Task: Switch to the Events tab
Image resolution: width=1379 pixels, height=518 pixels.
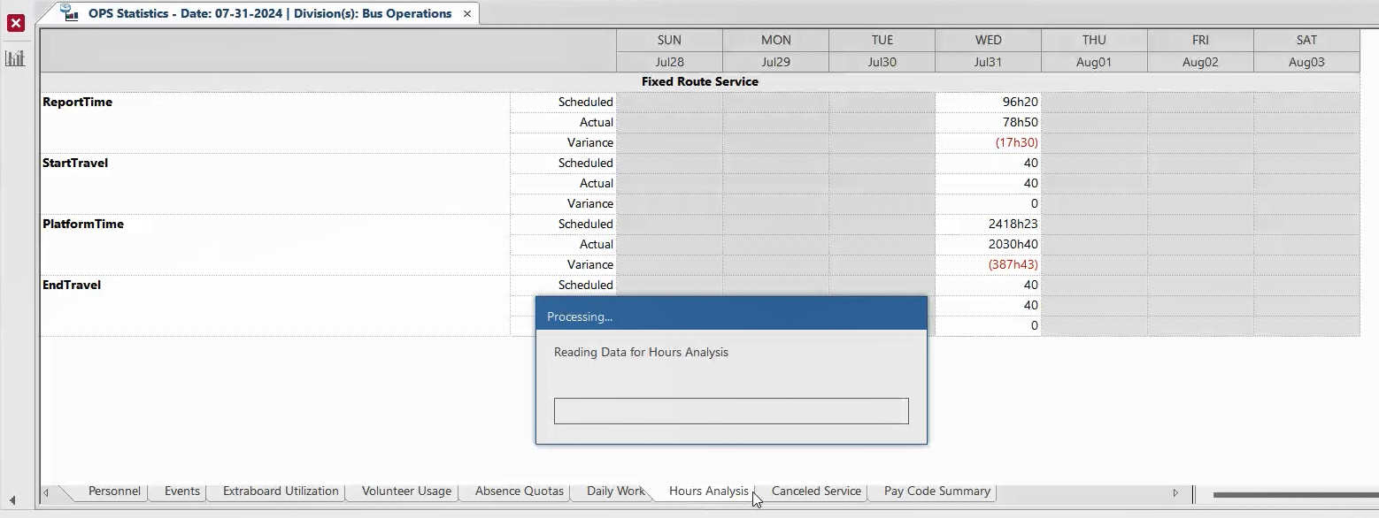Action: pyautogui.click(x=182, y=491)
